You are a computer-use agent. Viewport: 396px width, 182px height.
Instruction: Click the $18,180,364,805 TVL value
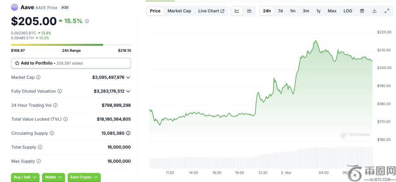point(114,119)
